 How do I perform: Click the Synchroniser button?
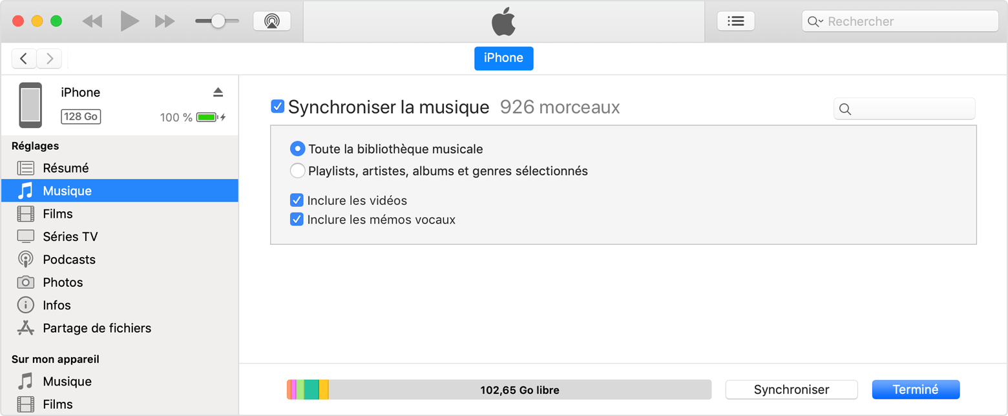click(791, 389)
